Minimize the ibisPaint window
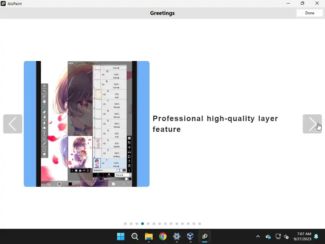Viewport: 325px width, 244px height. 288,3
